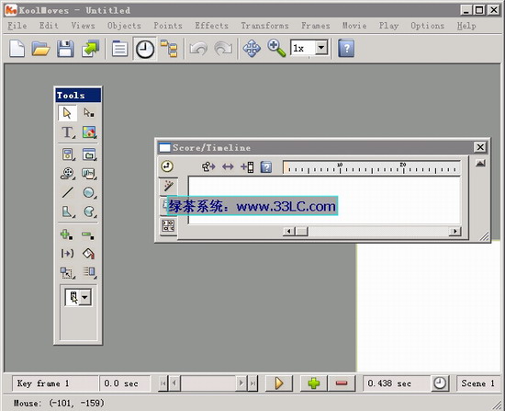Click left arrow of timeline horizontal scrollbar
This screenshot has width=505, height=411.
point(288,232)
